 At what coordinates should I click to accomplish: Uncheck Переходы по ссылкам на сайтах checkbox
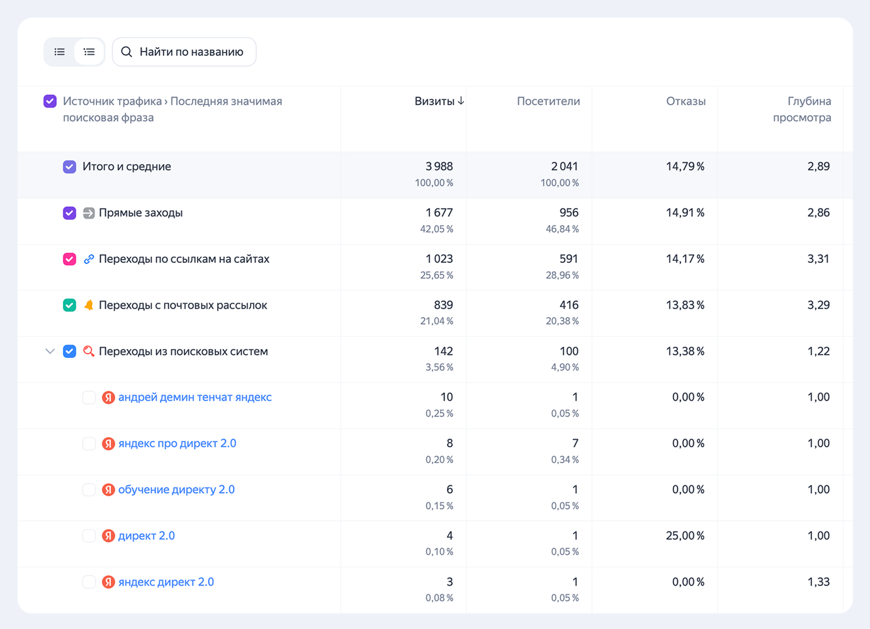pyautogui.click(x=70, y=259)
